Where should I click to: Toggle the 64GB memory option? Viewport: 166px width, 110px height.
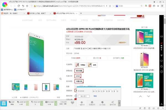[x=78, y=76]
